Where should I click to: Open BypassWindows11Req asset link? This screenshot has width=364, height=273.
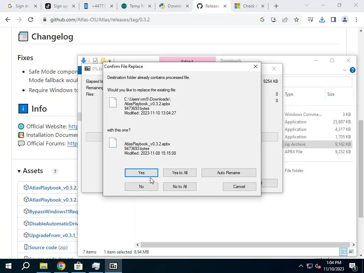click(53, 212)
